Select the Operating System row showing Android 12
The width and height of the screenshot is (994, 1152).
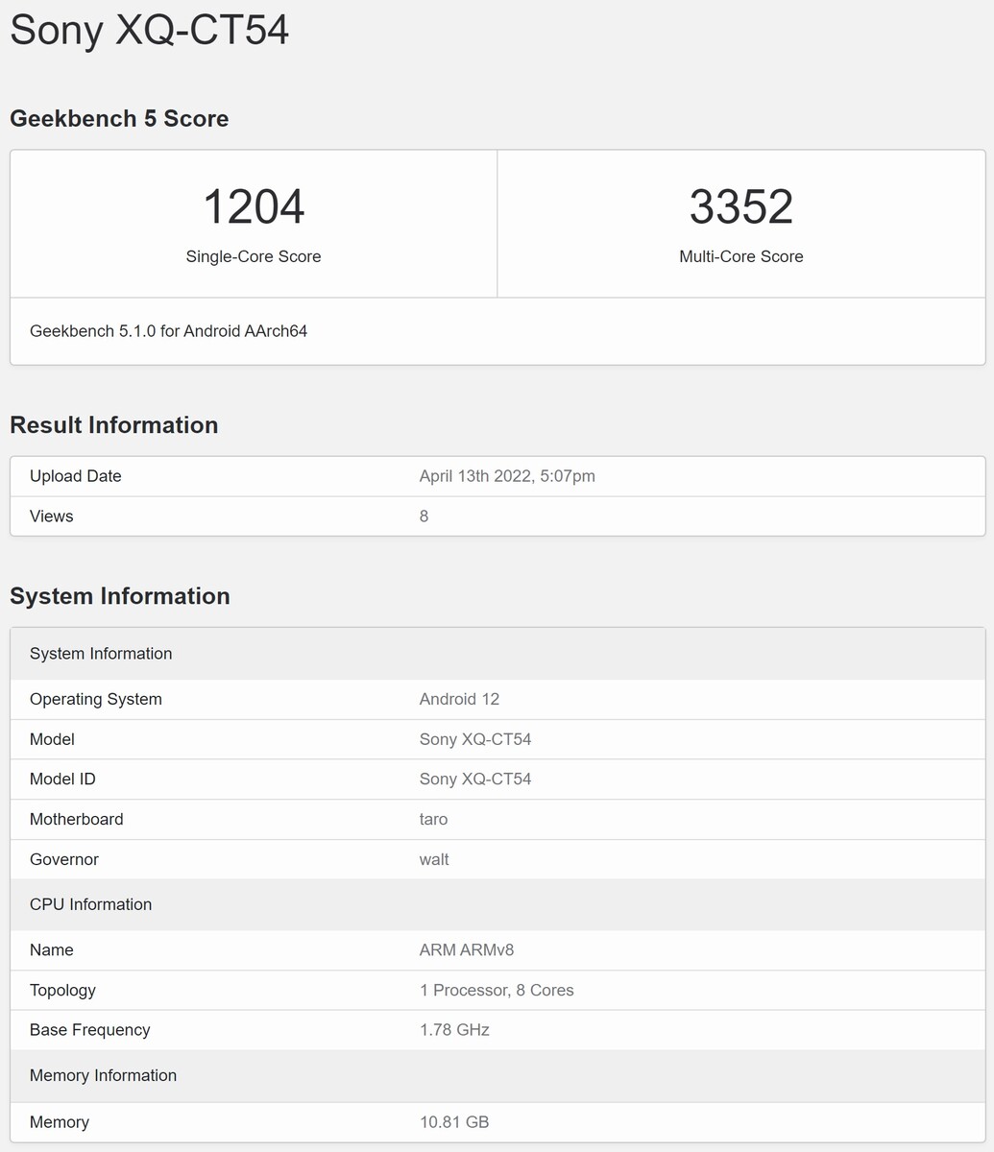coord(459,699)
